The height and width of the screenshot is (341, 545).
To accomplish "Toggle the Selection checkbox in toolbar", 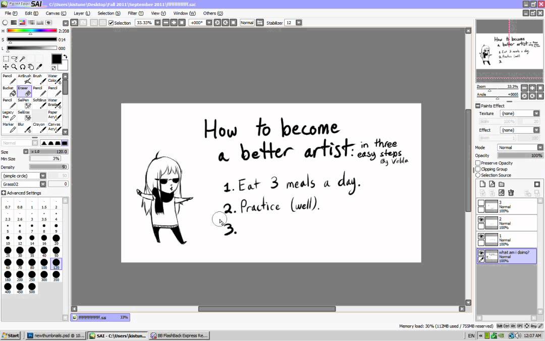I will (x=111, y=23).
